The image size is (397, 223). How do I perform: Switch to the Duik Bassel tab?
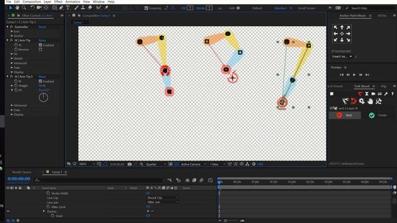pyautogui.click(x=362, y=86)
